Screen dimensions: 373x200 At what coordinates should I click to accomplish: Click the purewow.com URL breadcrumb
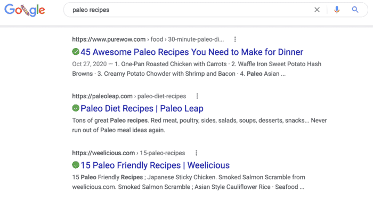(148, 39)
